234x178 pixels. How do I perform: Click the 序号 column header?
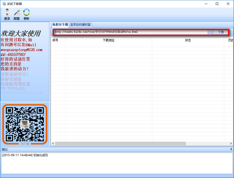pos(55,40)
